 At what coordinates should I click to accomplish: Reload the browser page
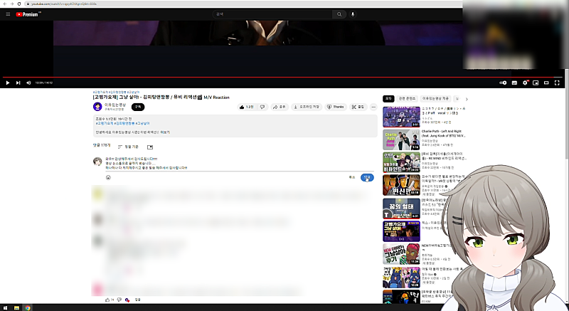pos(19,4)
